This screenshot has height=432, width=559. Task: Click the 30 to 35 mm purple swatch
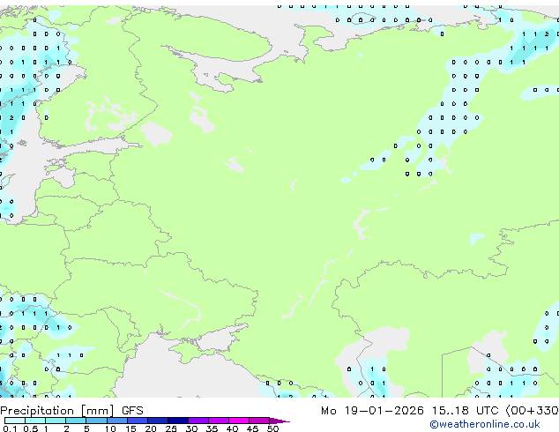click(x=198, y=421)
